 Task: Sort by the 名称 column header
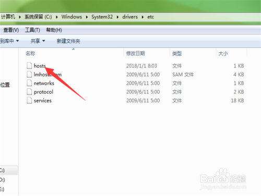click(30, 53)
